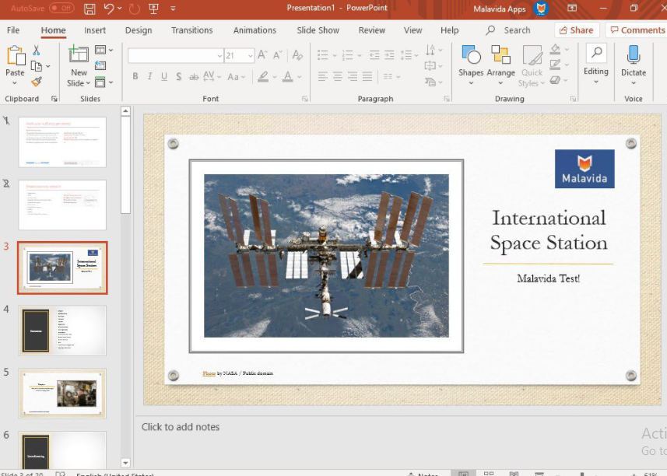The width and height of the screenshot is (667, 476).
Task: Toggle Underline formatting
Action: 164,76
